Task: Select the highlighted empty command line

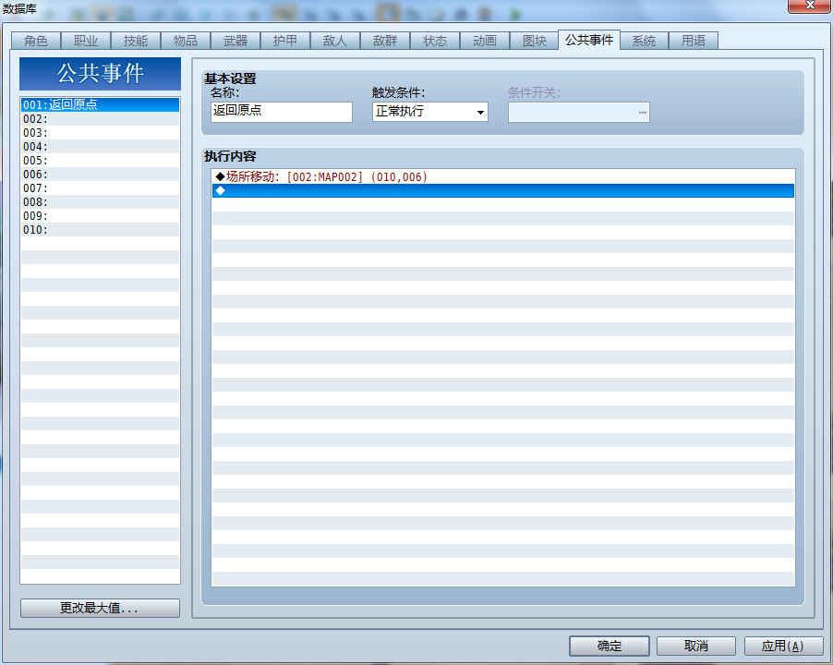Action: tap(503, 190)
